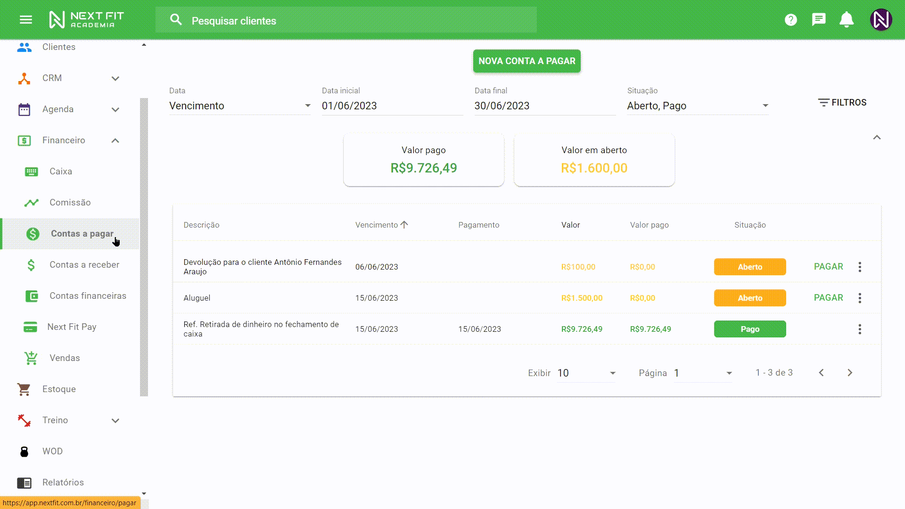905x509 pixels.
Task: Open the notifications bell
Action: (847, 20)
